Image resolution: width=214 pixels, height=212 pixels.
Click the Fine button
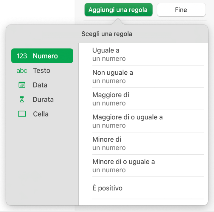click(181, 10)
